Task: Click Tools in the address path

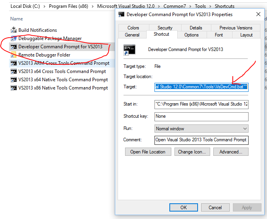Action: coord(200,6)
